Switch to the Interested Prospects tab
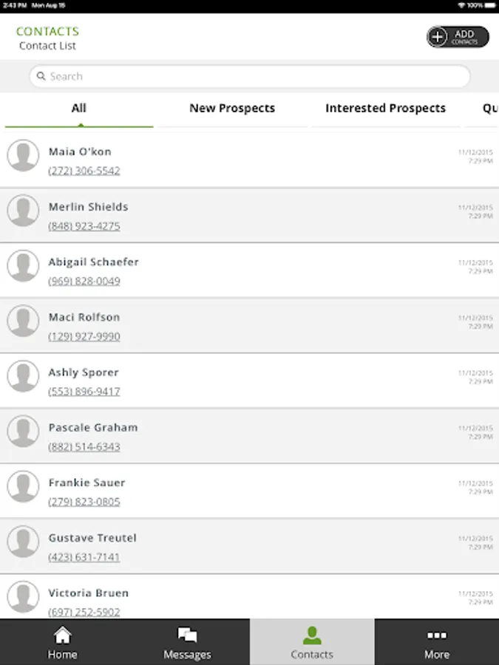The height and width of the screenshot is (665, 499). pos(385,108)
